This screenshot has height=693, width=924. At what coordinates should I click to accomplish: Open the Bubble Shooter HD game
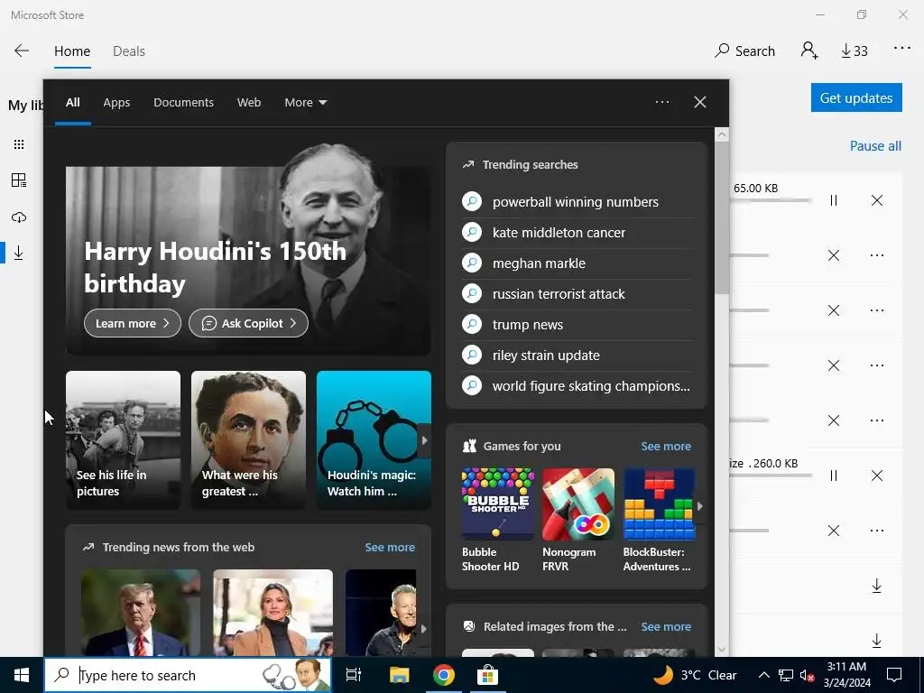pyautogui.click(x=497, y=520)
